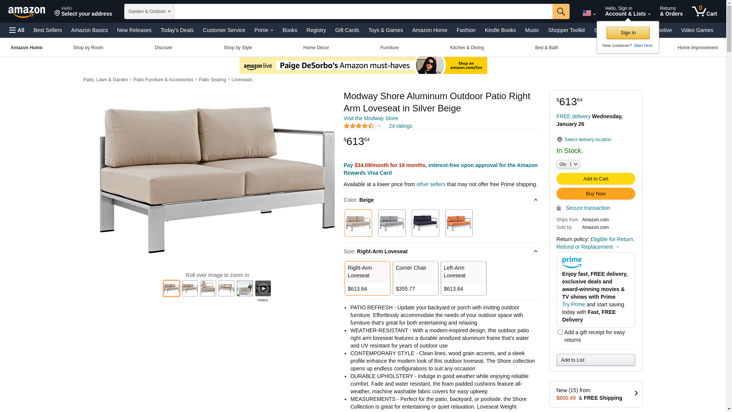Check the gift receipt checkbox
The width and height of the screenshot is (732, 412).
pyautogui.click(x=560, y=332)
